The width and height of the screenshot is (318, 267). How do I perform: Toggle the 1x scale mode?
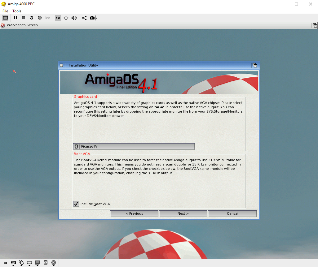pos(58,18)
